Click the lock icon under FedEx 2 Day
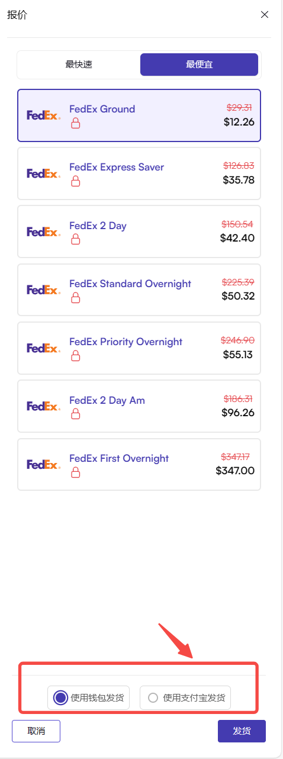The width and height of the screenshot is (283, 759). (x=75, y=240)
